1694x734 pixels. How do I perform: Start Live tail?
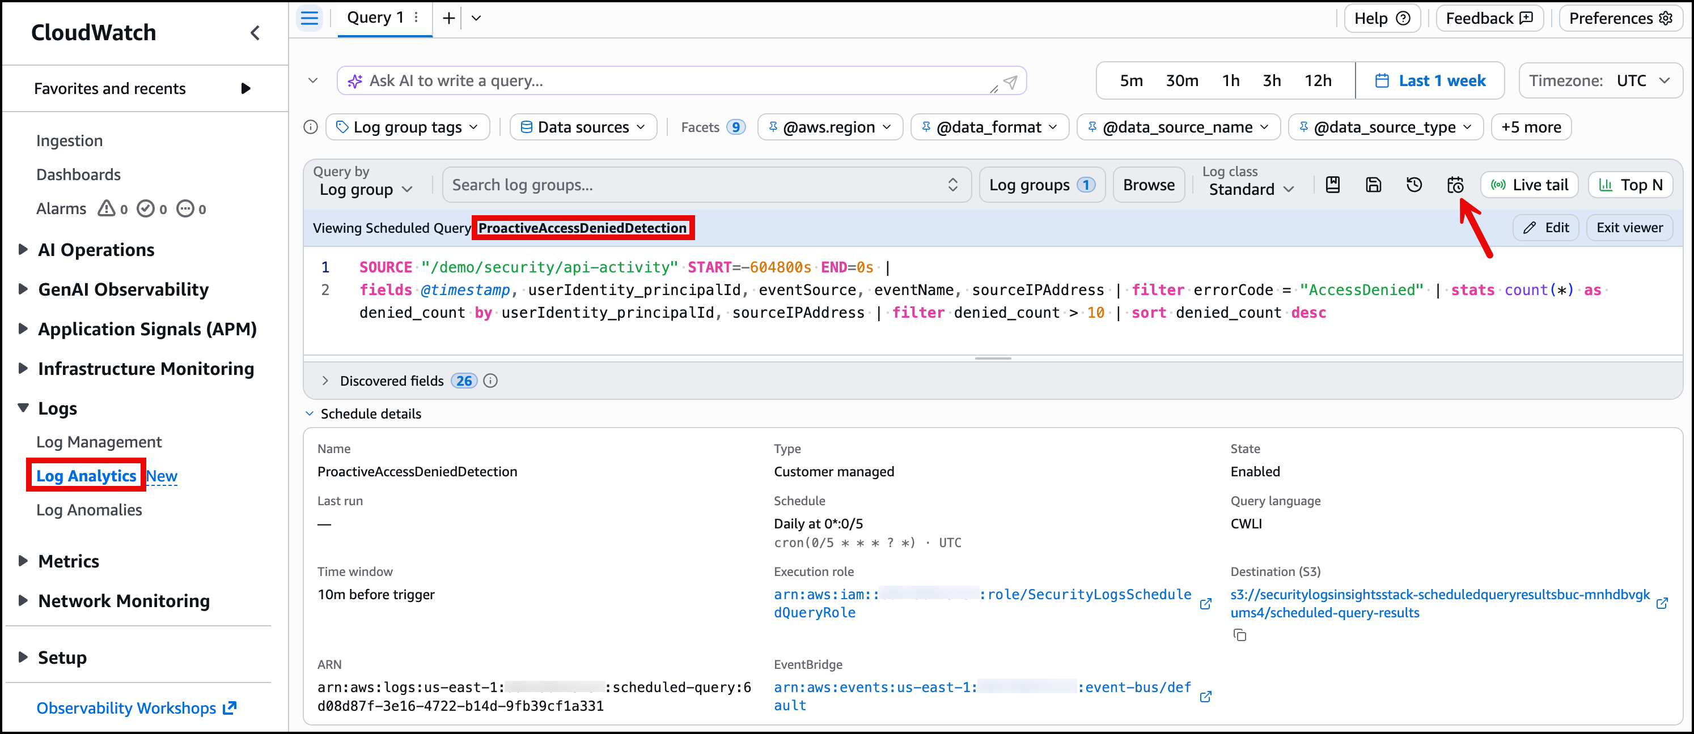click(x=1529, y=185)
